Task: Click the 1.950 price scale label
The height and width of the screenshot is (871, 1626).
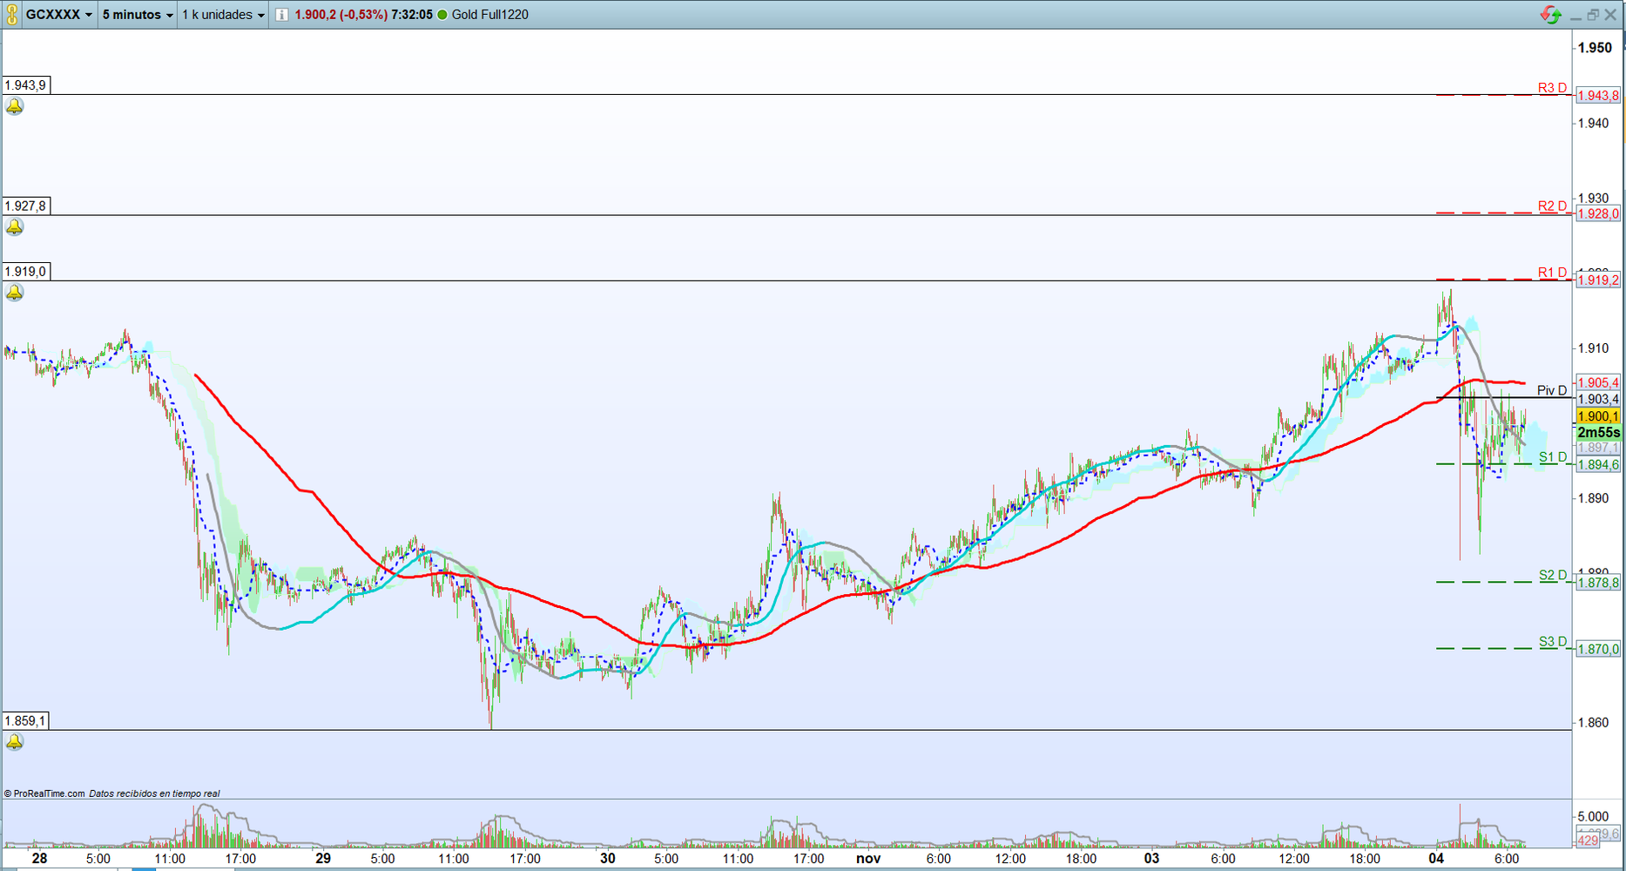Action: point(1596,48)
